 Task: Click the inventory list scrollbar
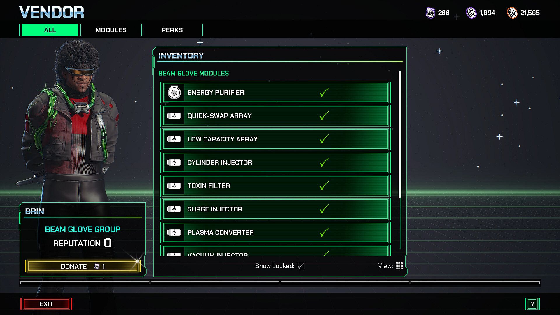coord(400,134)
